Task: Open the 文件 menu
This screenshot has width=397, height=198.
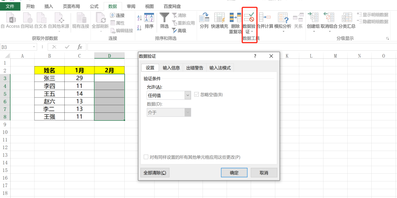Action: pyautogui.click(x=10, y=6)
